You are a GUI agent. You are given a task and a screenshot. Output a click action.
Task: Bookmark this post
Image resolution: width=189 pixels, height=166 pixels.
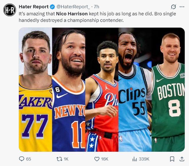[172, 159]
